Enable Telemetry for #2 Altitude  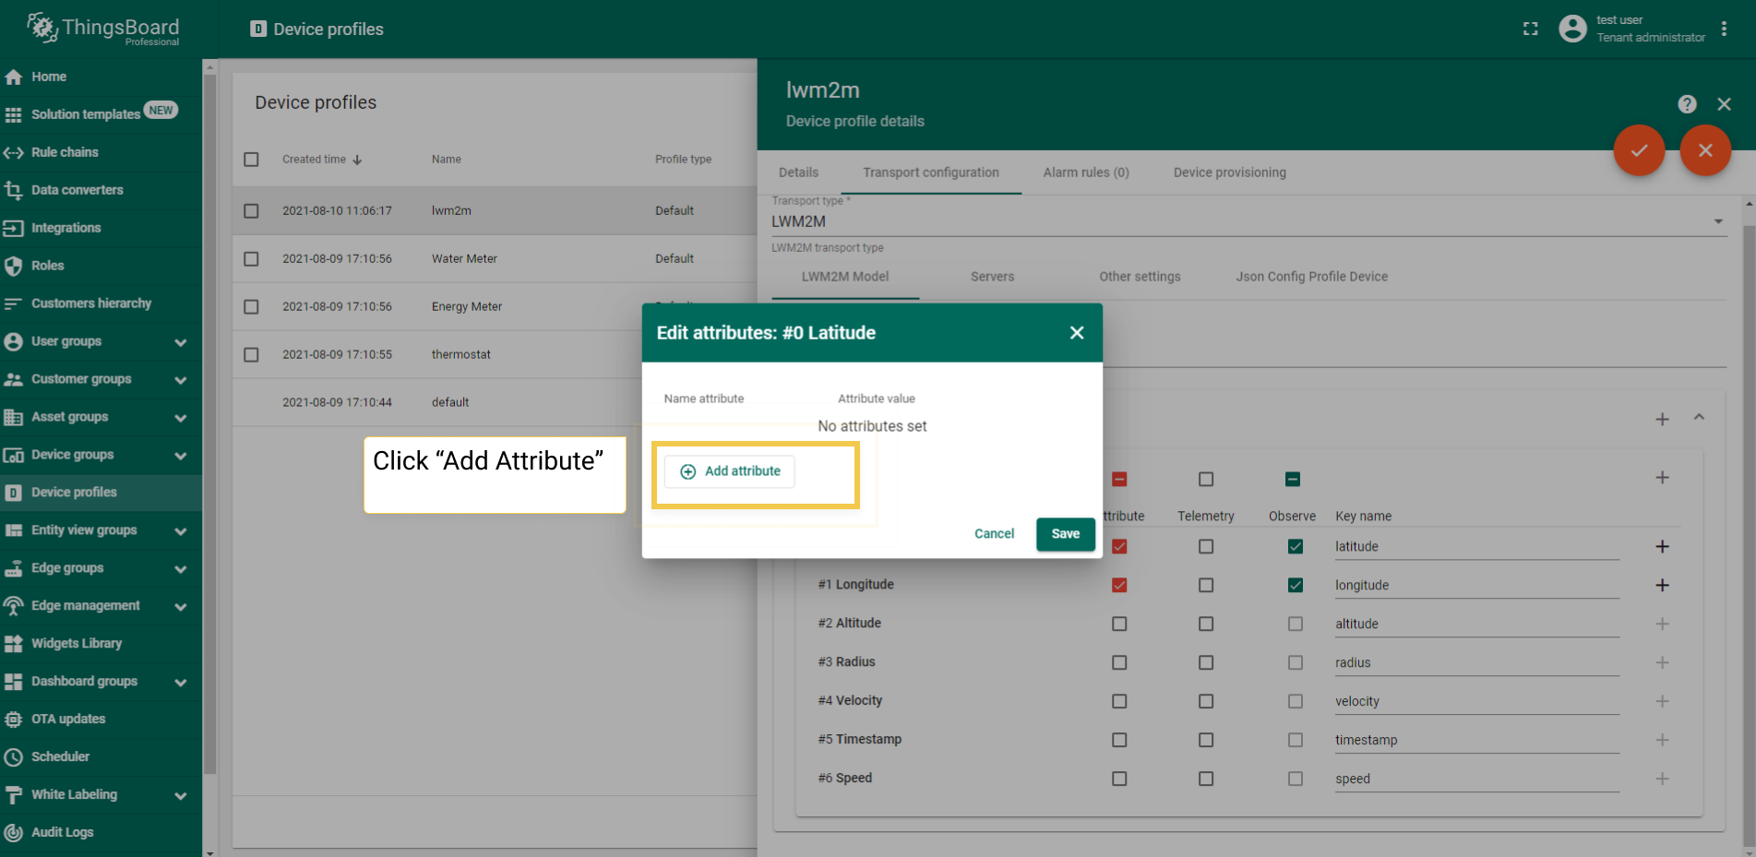pos(1206,624)
